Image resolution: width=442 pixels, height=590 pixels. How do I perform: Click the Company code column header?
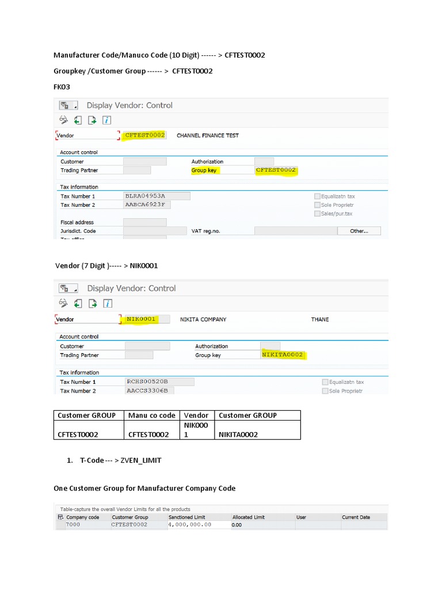[87, 517]
